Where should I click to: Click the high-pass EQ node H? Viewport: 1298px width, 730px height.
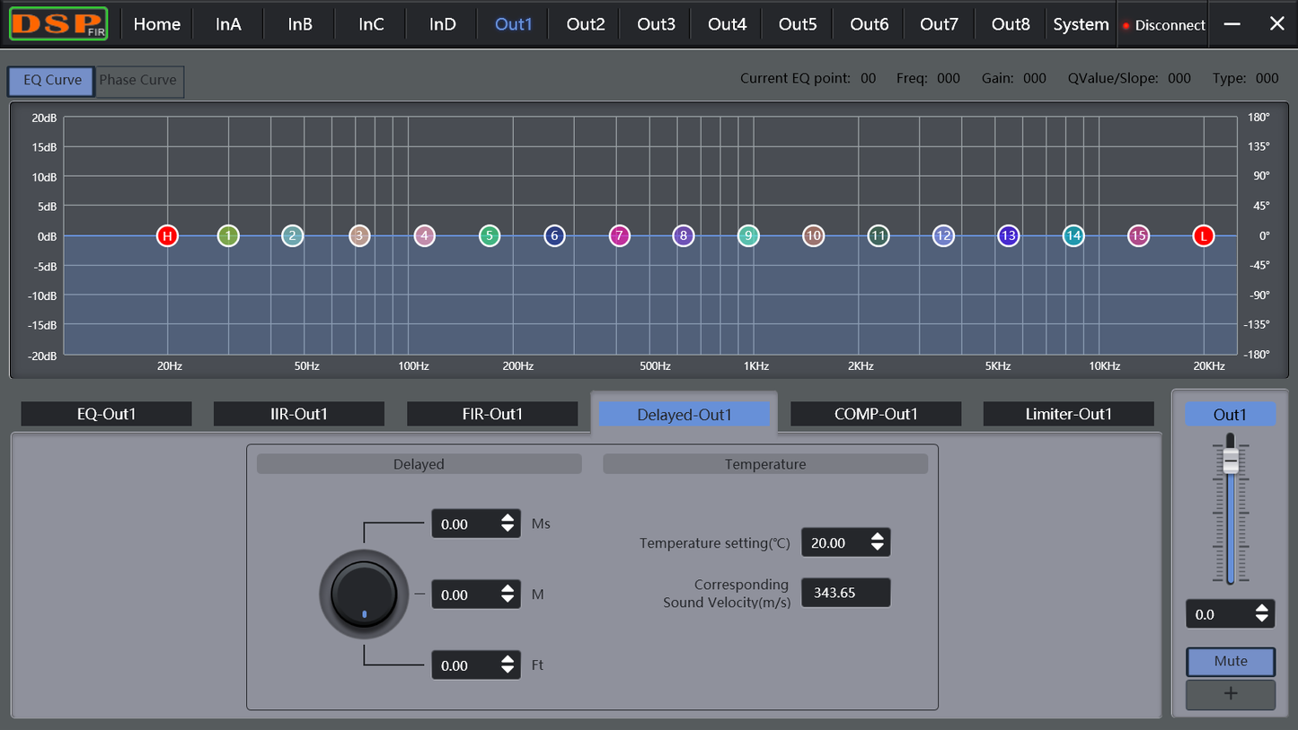[166, 236]
